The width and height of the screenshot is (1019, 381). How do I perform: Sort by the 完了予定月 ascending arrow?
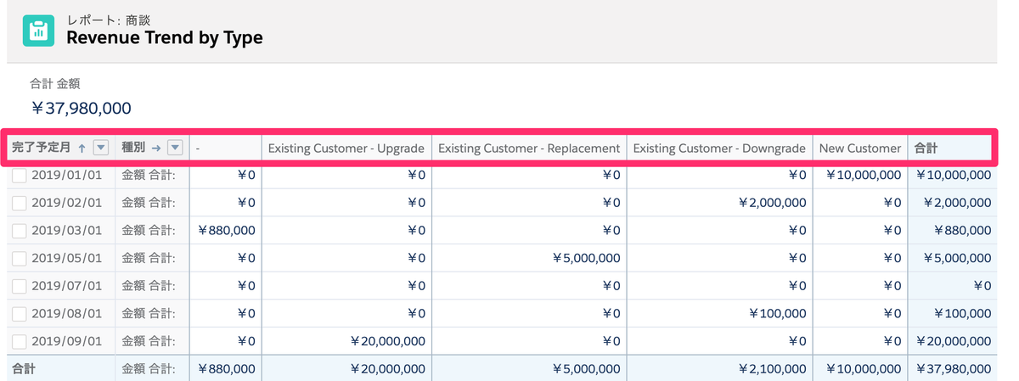point(82,148)
